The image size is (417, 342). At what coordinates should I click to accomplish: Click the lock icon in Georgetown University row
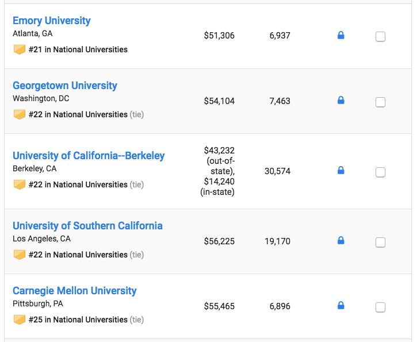tap(341, 101)
